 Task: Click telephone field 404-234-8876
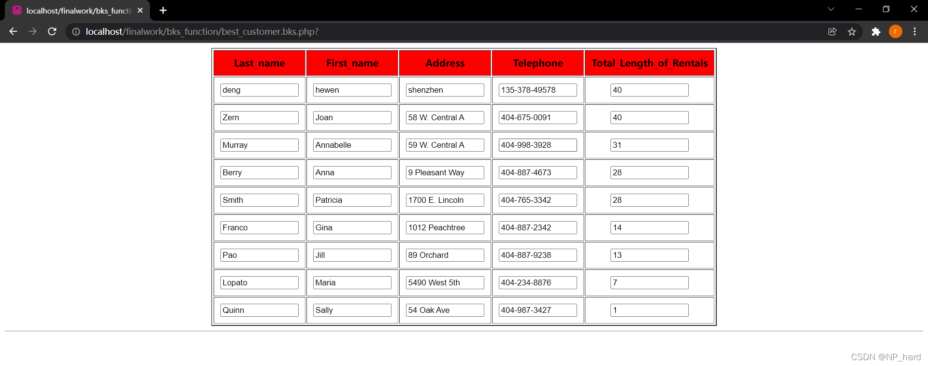pos(538,282)
